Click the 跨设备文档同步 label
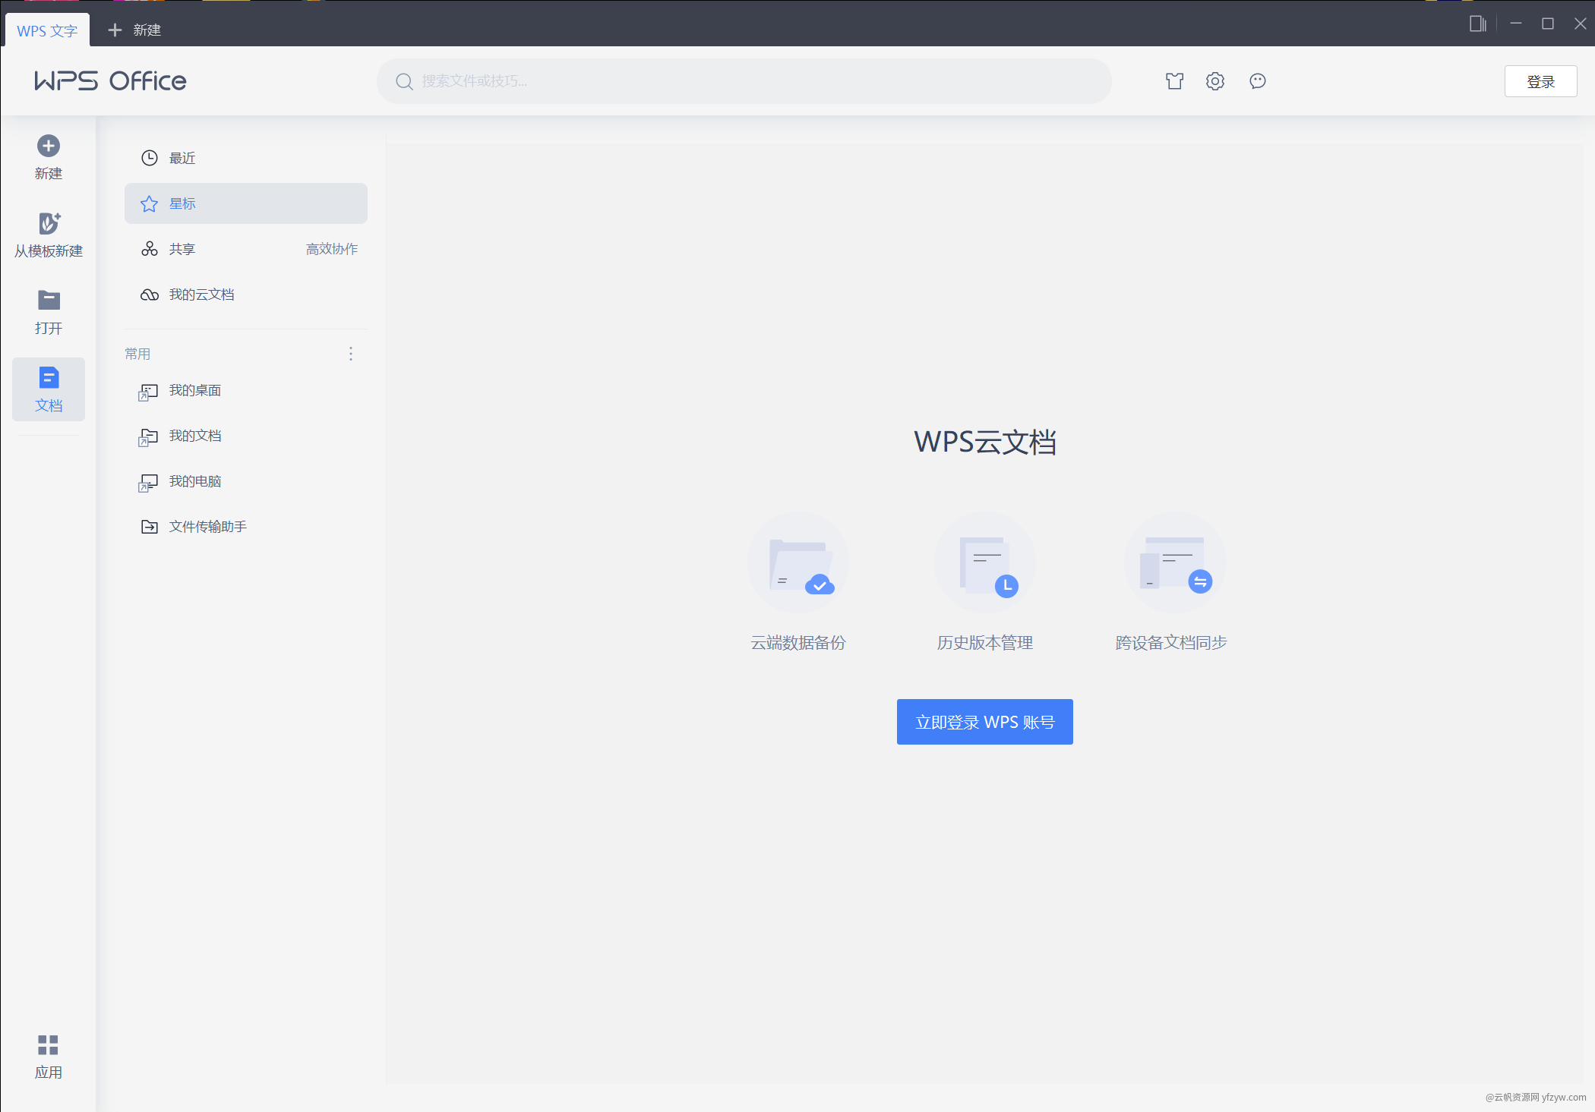The image size is (1595, 1112). point(1172,643)
